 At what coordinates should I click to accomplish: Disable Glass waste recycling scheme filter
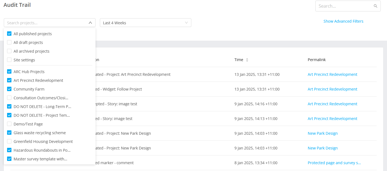[x=9, y=133]
